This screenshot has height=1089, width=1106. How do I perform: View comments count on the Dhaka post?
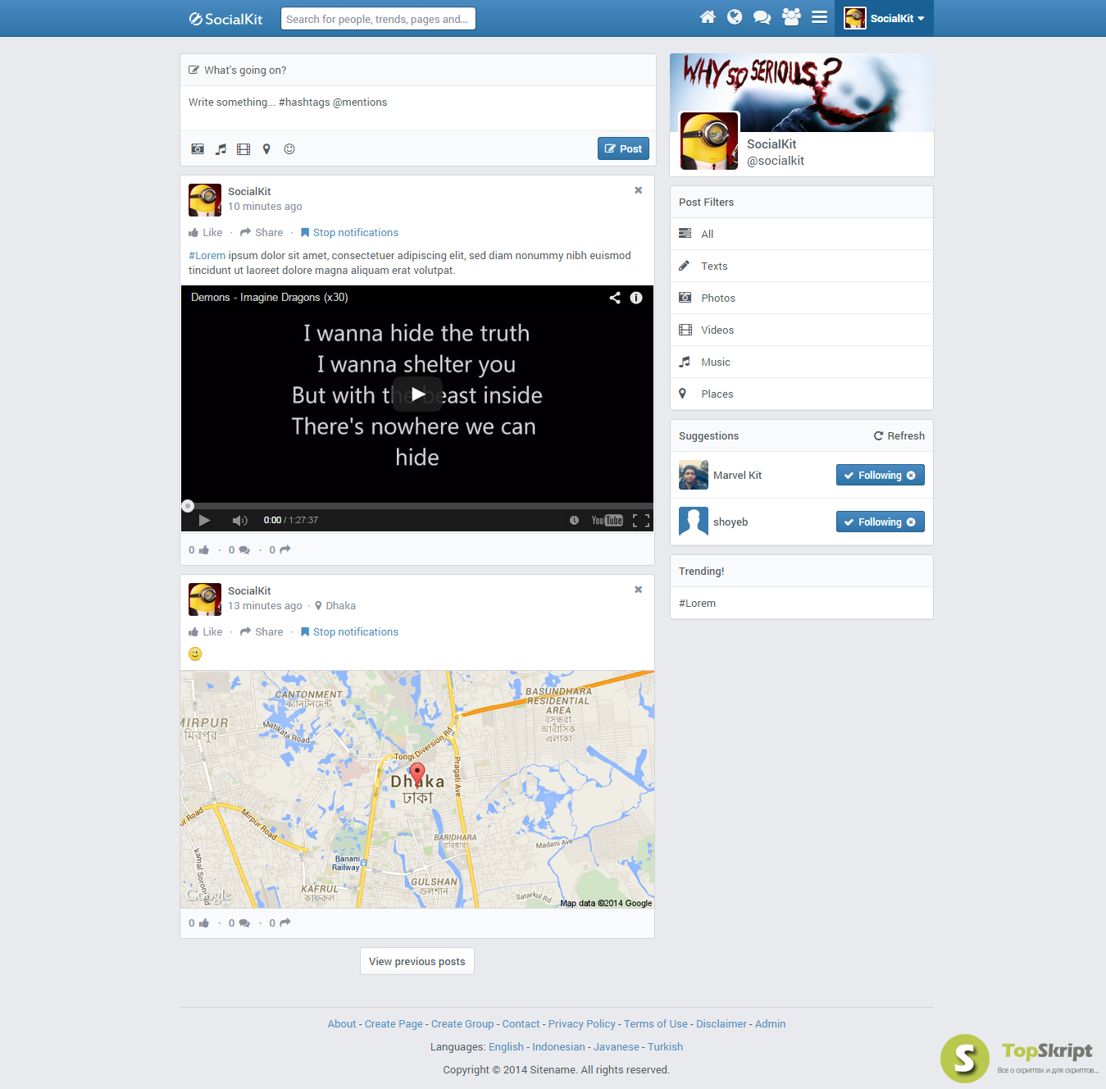coord(239,923)
